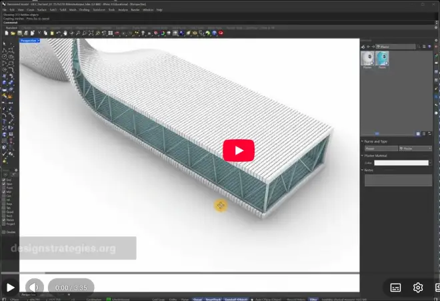This screenshot has width=440, height=301.
Task: Toggle the Near object snap checkbox
Action: coord(4,184)
